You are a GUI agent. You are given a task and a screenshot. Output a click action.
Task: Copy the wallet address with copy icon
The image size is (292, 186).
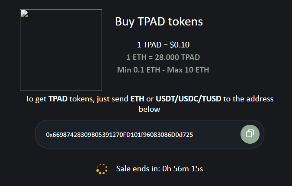click(250, 134)
